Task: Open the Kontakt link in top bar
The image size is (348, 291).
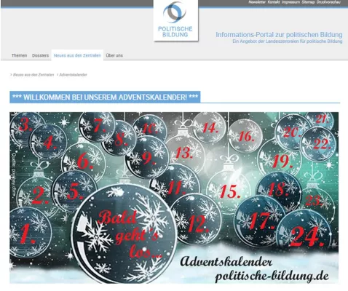Action: (x=274, y=2)
